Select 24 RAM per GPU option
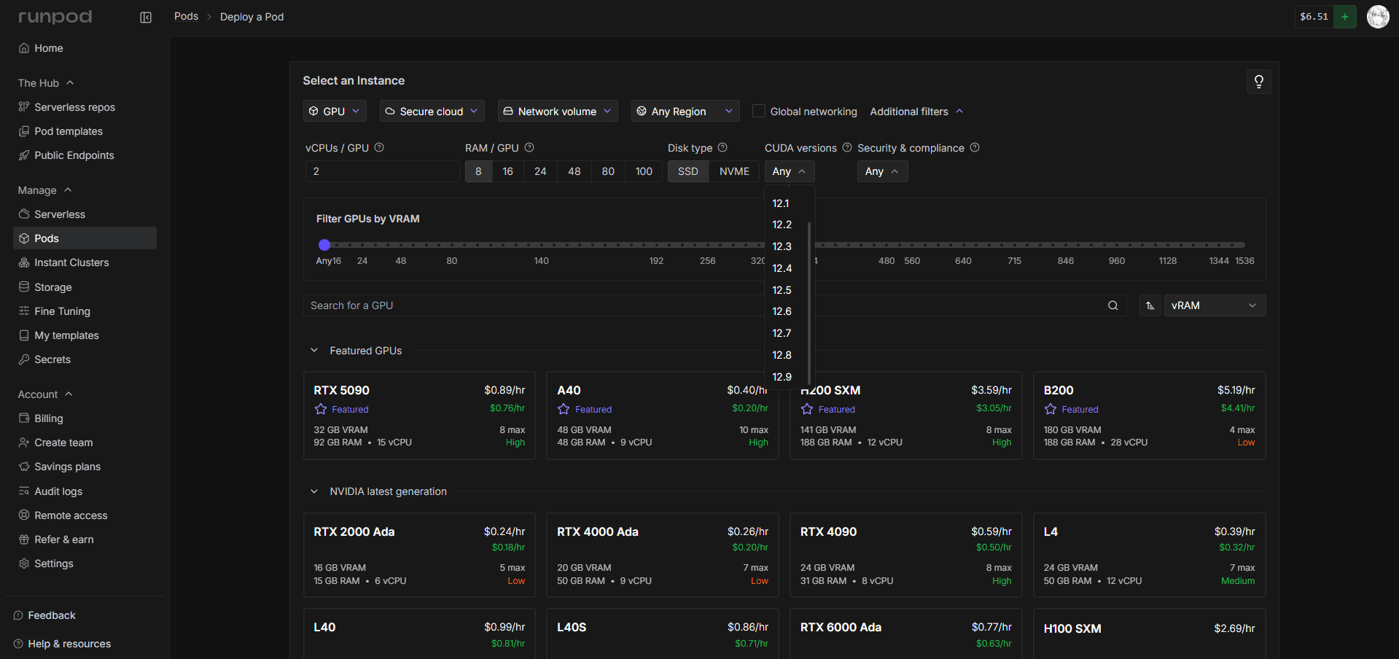Screen dimensions: 1399x659 click(540, 171)
